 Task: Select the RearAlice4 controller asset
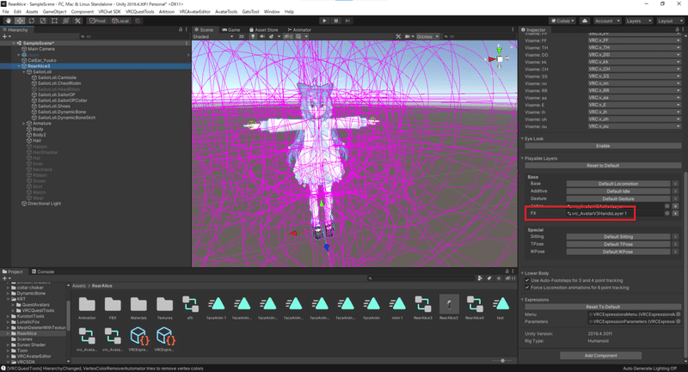475,308
